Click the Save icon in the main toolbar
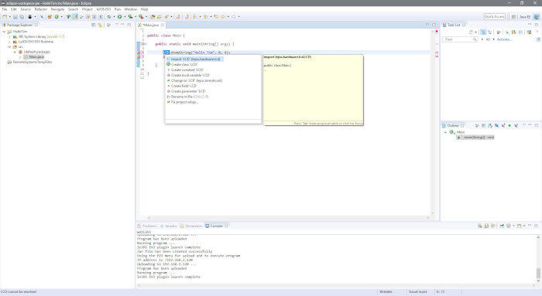Image resolution: width=542 pixels, height=296 pixels. [15, 16]
